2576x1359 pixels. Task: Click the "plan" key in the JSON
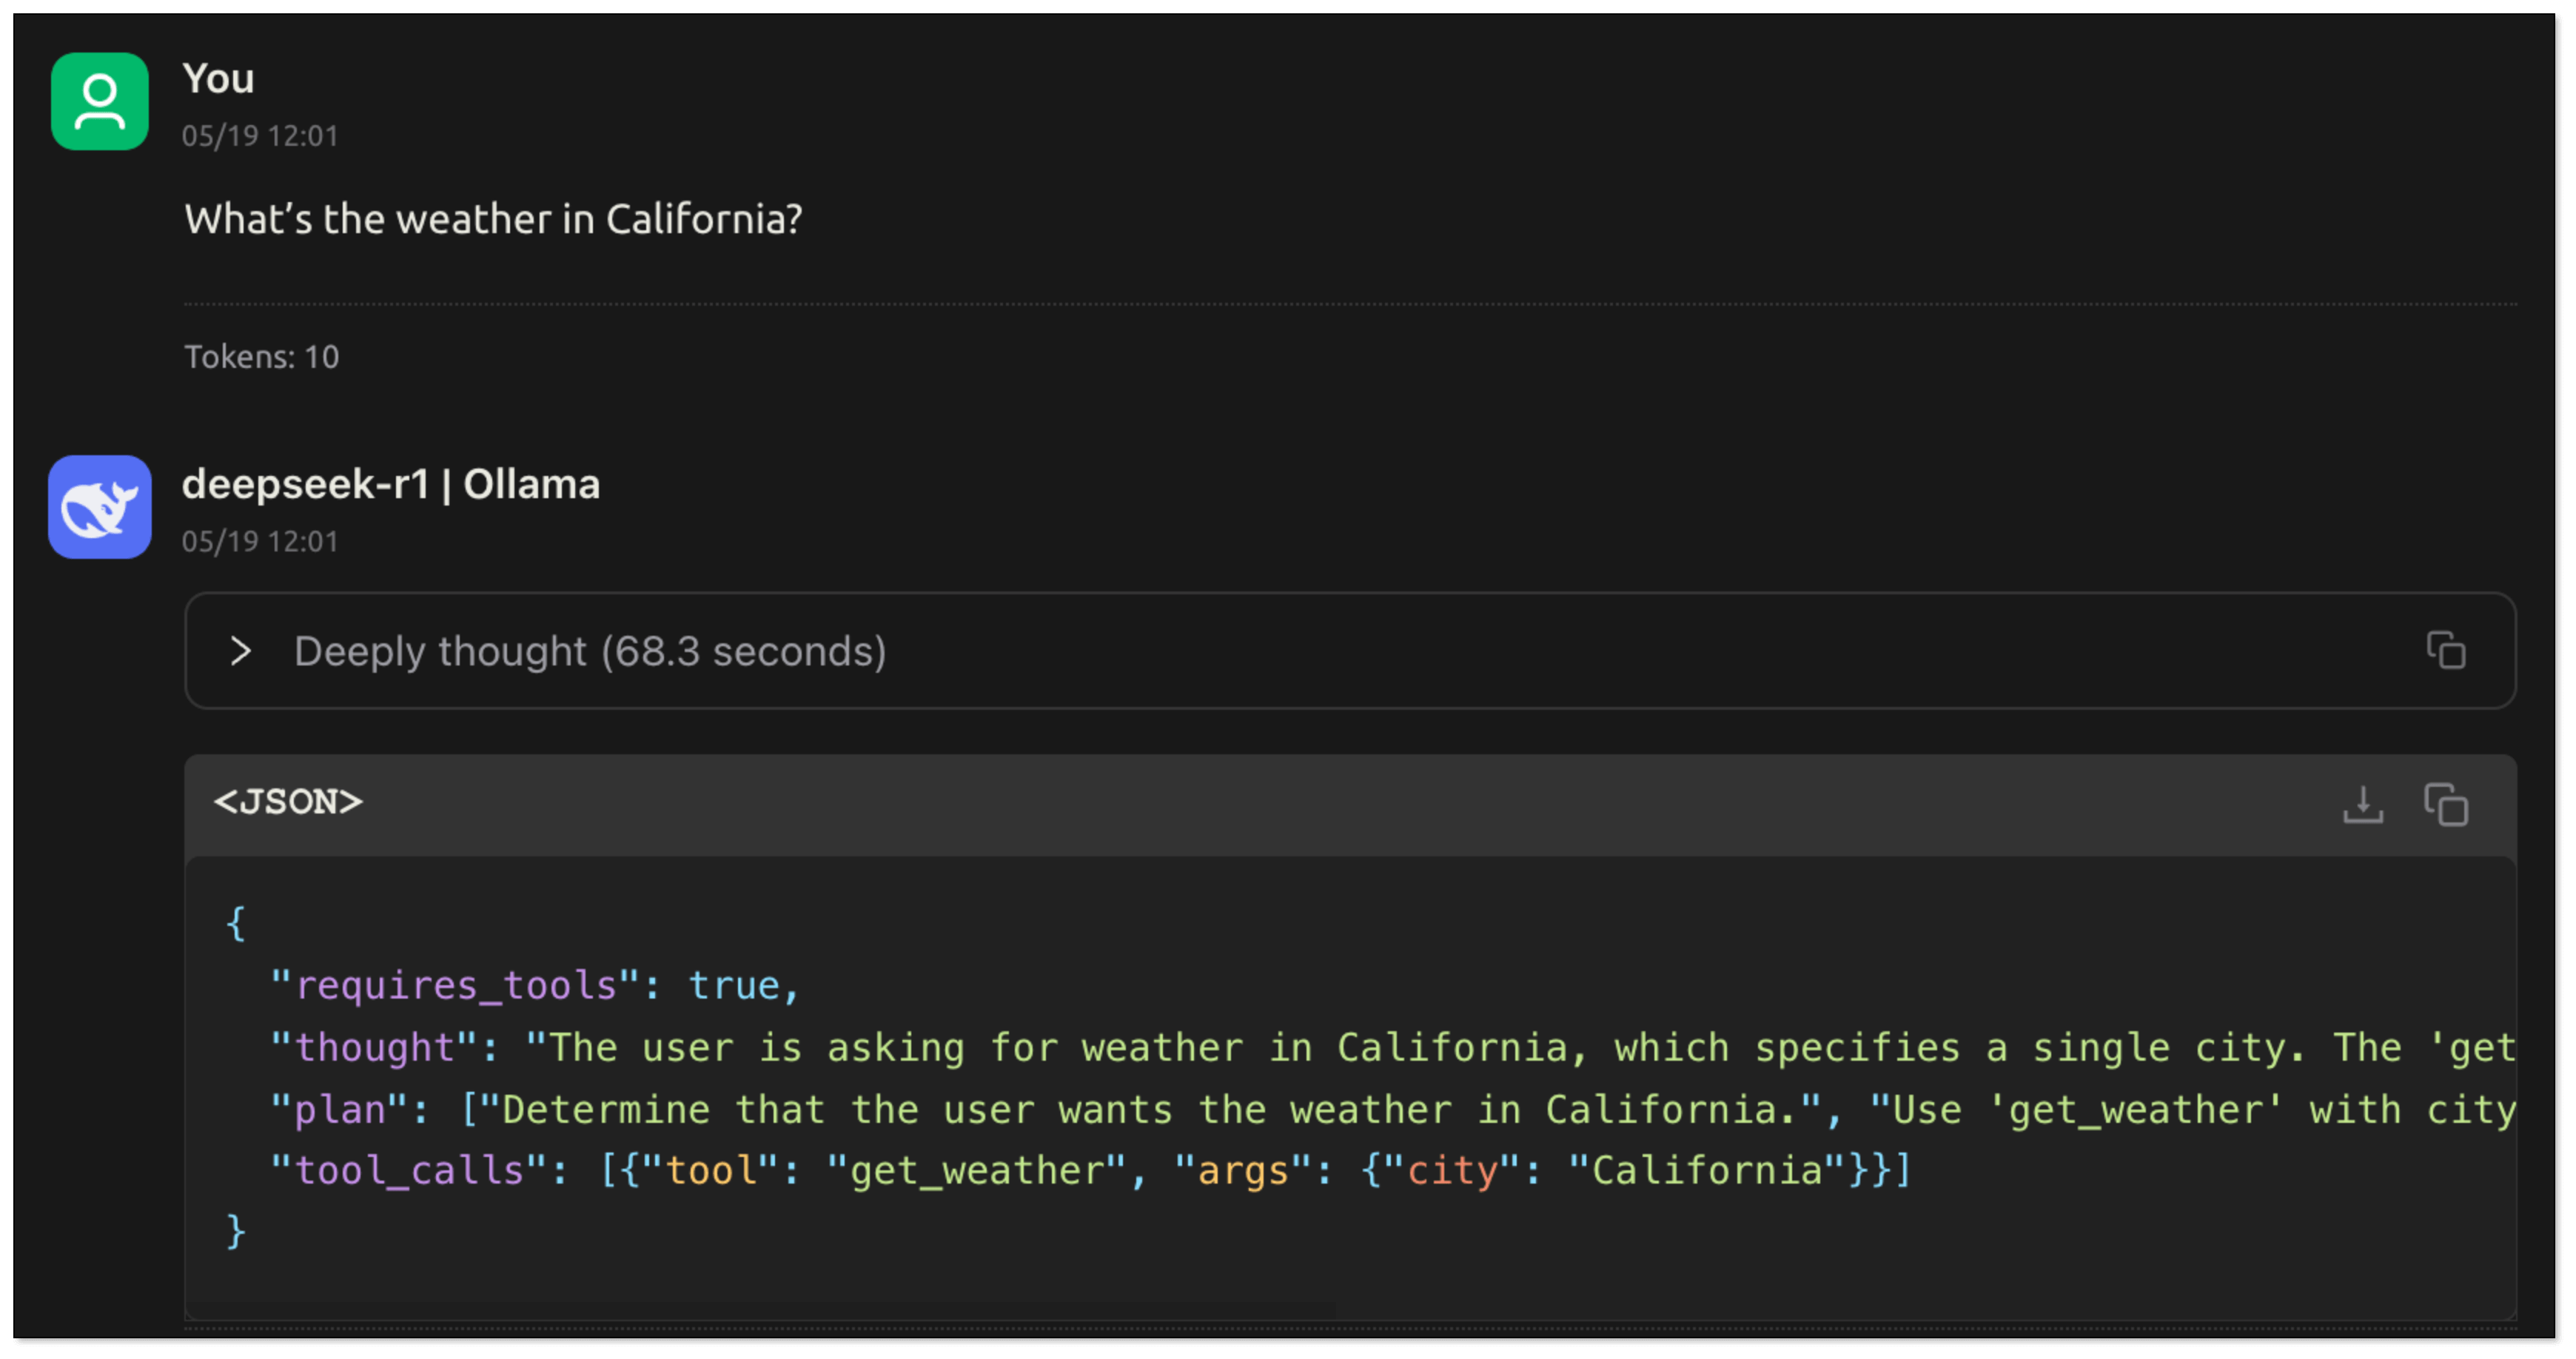tap(340, 1110)
